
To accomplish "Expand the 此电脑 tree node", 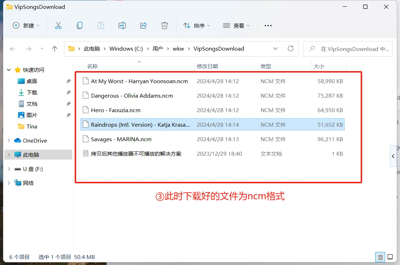I will (x=9, y=155).
